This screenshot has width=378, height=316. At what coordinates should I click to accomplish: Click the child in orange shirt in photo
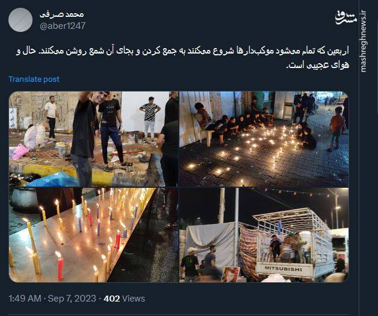pos(337,129)
